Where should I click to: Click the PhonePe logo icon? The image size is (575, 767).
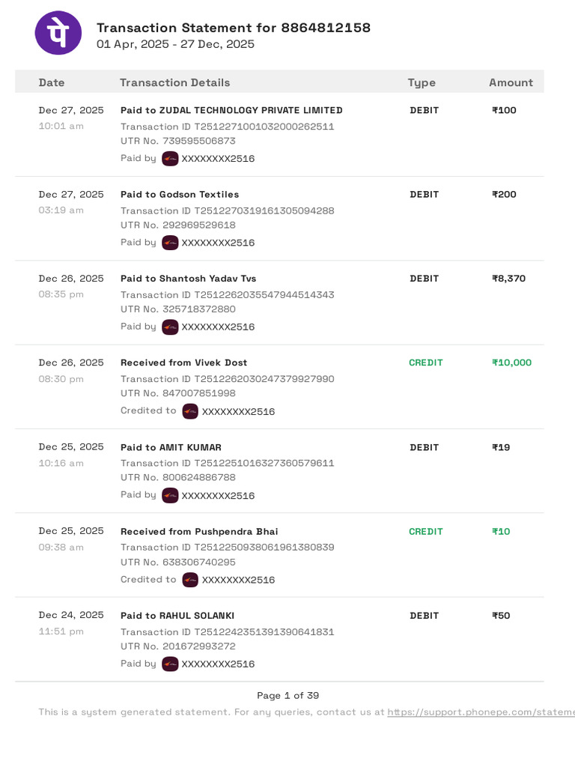58,33
